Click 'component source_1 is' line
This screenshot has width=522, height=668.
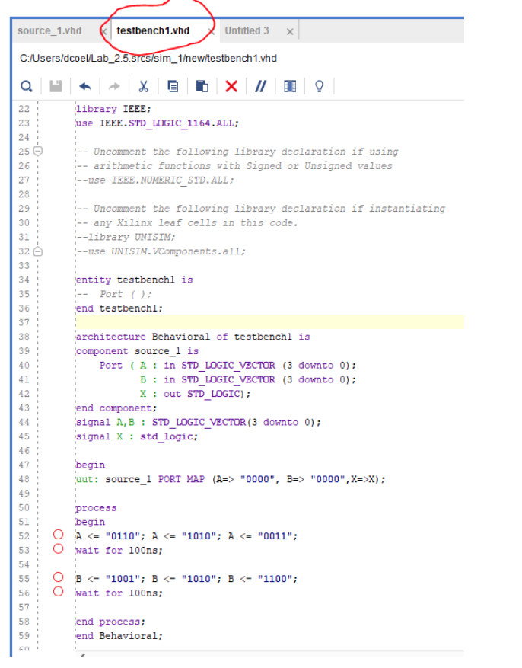click(137, 351)
